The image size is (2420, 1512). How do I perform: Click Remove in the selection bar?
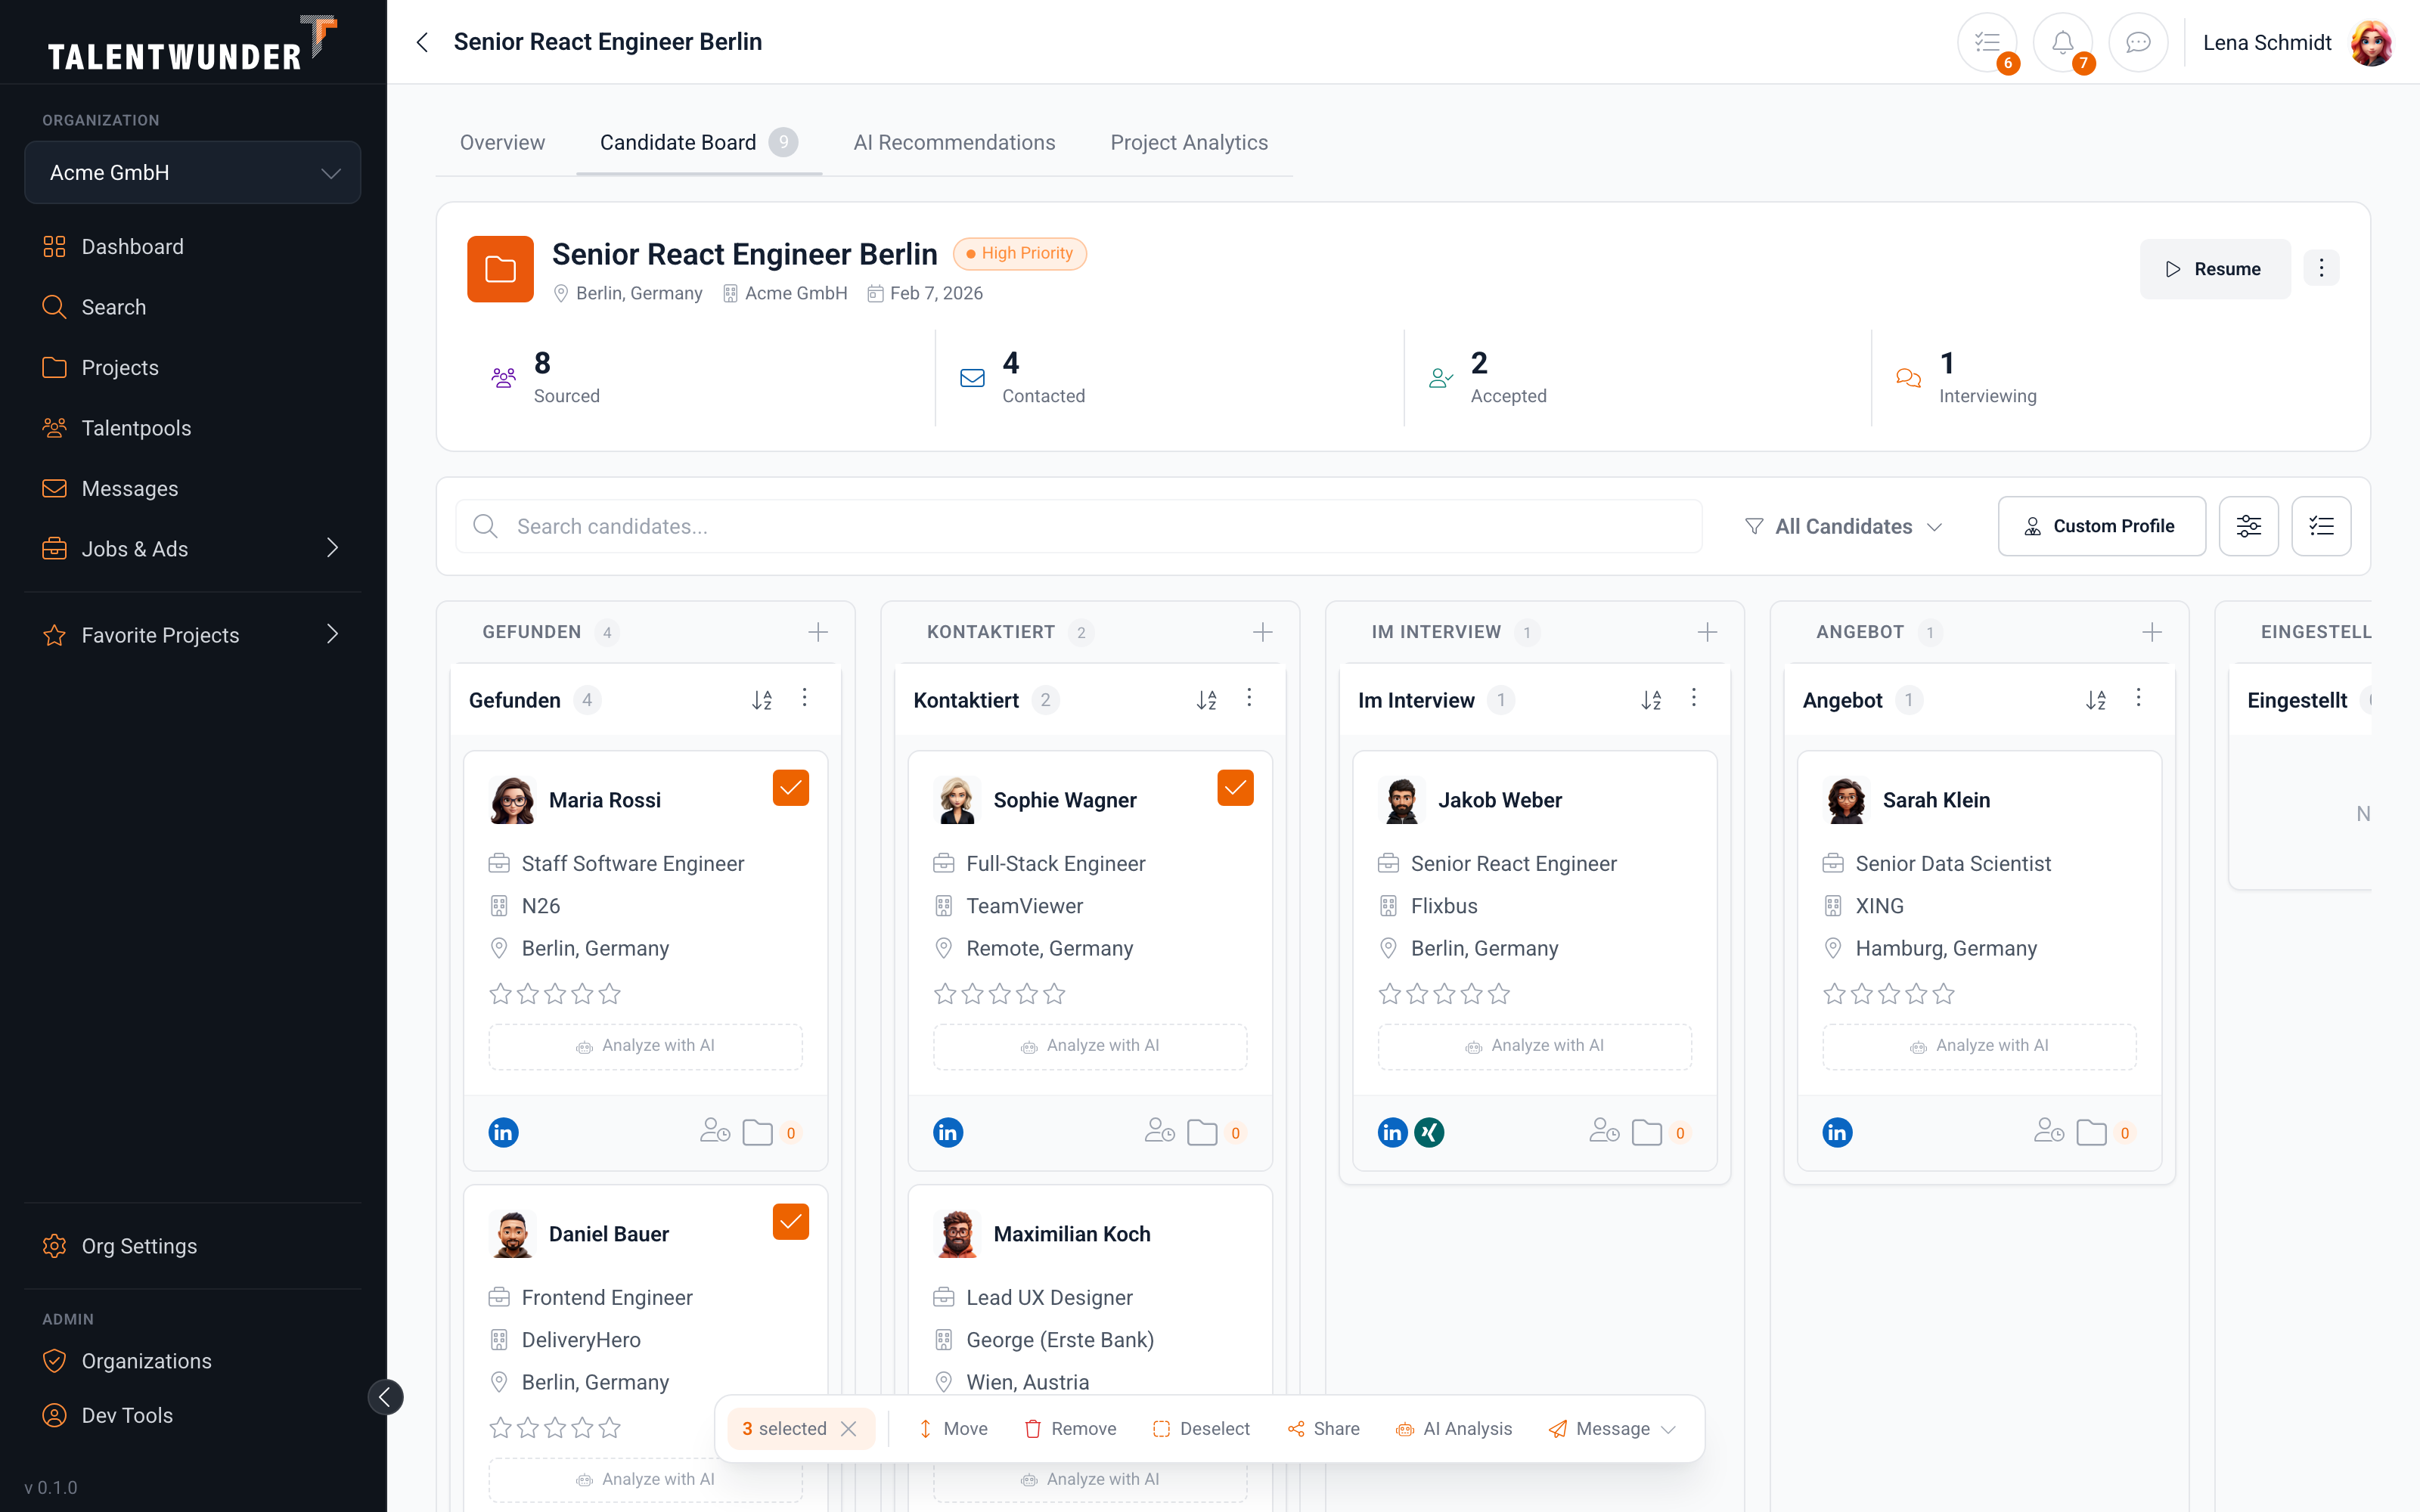pyautogui.click(x=1070, y=1428)
